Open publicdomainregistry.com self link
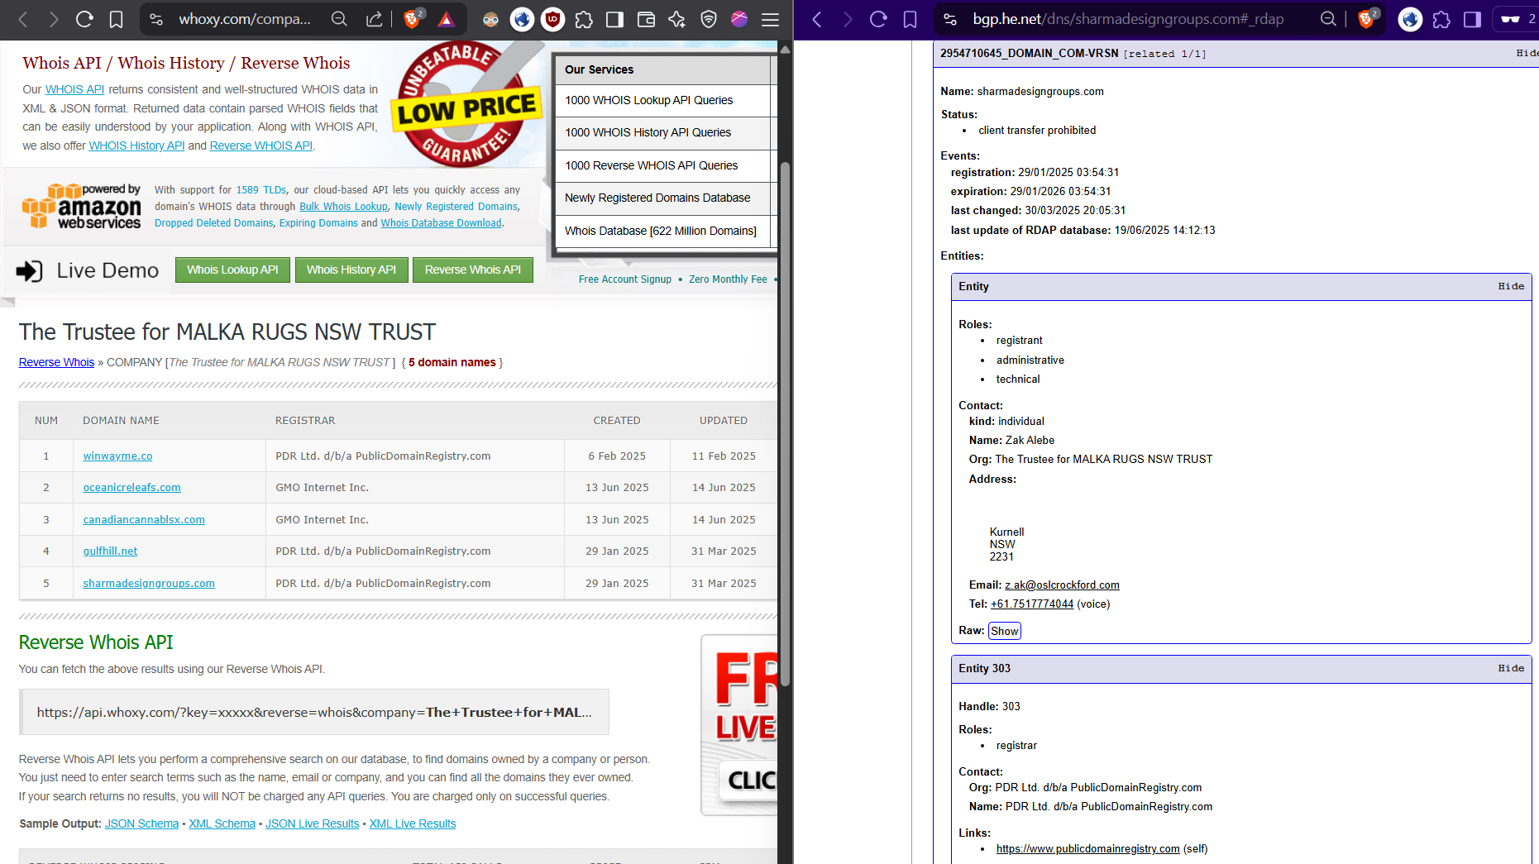The width and height of the screenshot is (1539, 864). [1087, 848]
